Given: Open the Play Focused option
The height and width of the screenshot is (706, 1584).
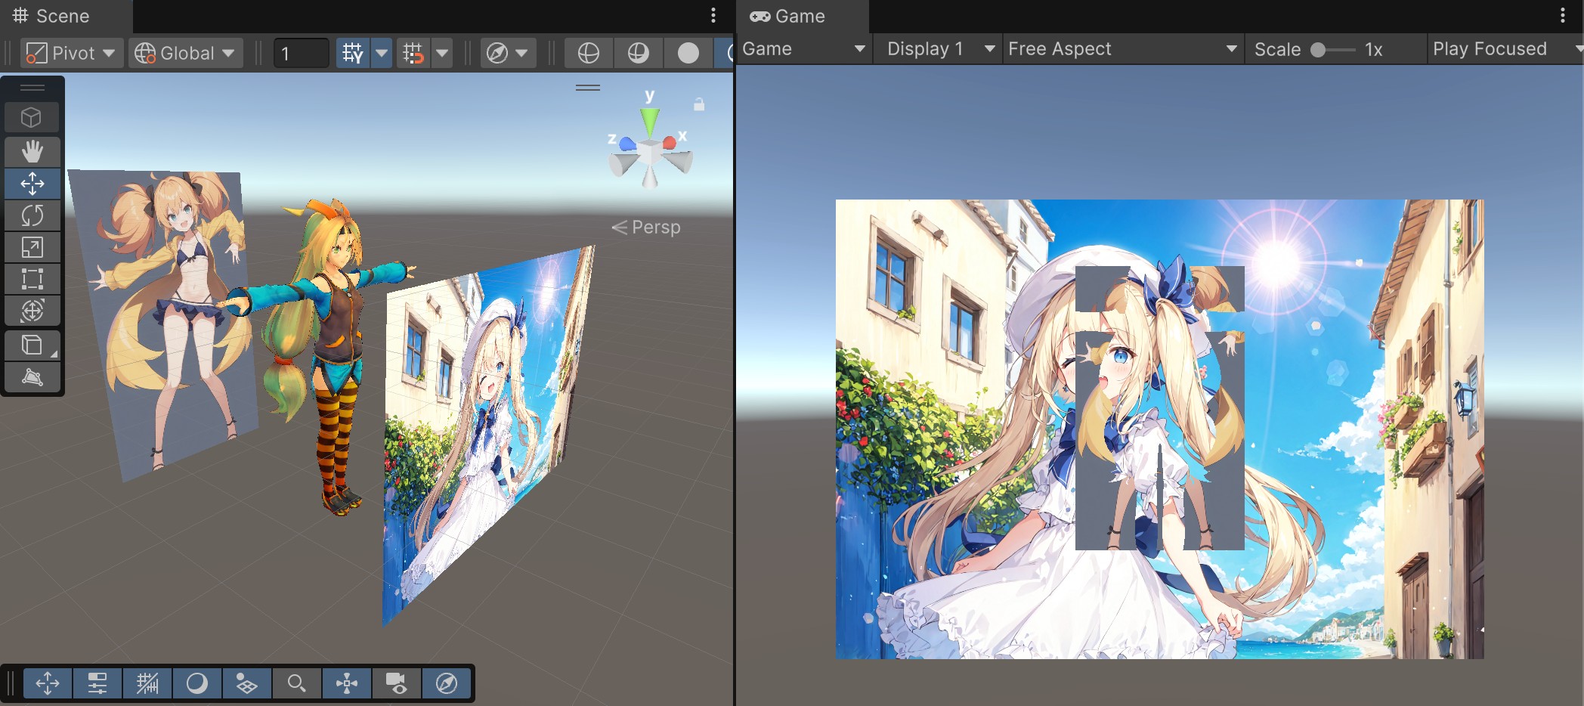Looking at the screenshot, I should (1490, 48).
